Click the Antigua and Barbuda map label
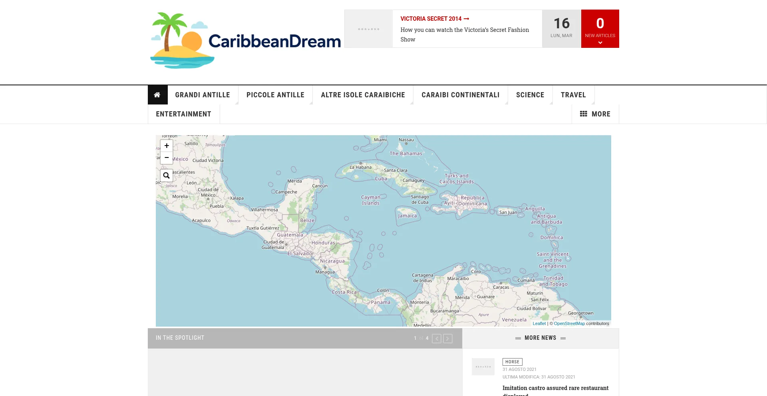The image size is (767, 396). tap(546, 219)
